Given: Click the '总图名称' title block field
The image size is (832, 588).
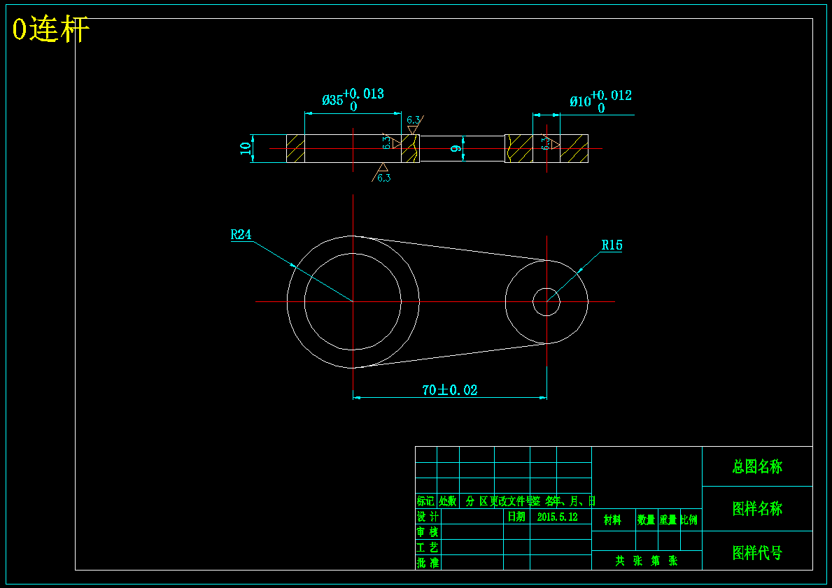Looking at the screenshot, I should pos(757,466).
